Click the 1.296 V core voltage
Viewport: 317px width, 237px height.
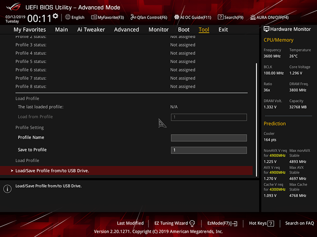click(x=296, y=73)
